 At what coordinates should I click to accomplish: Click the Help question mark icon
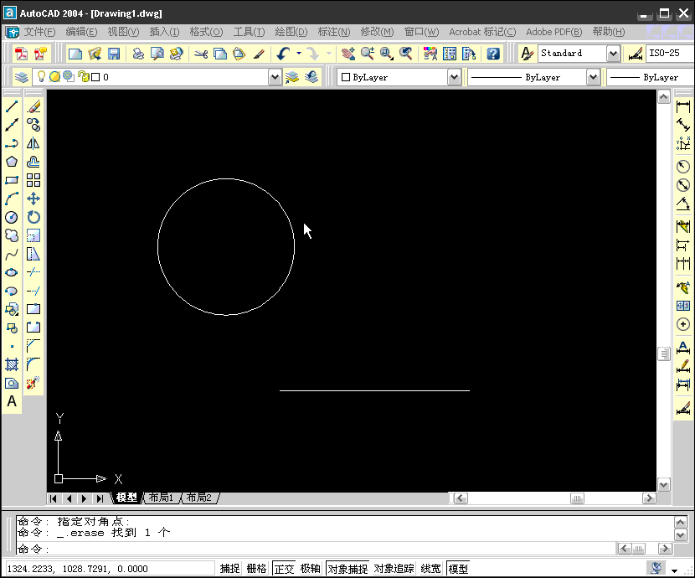click(x=493, y=54)
